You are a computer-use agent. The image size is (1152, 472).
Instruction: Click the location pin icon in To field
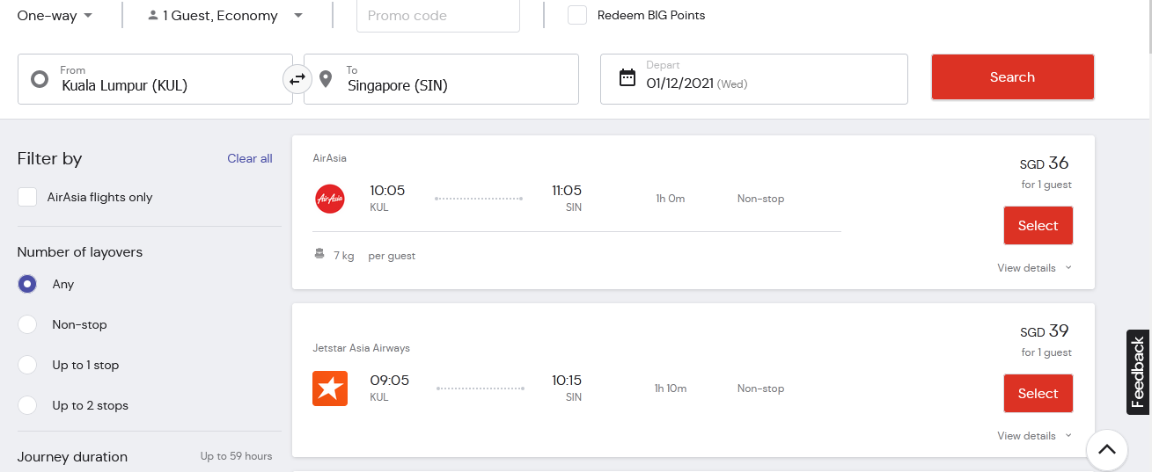point(326,79)
